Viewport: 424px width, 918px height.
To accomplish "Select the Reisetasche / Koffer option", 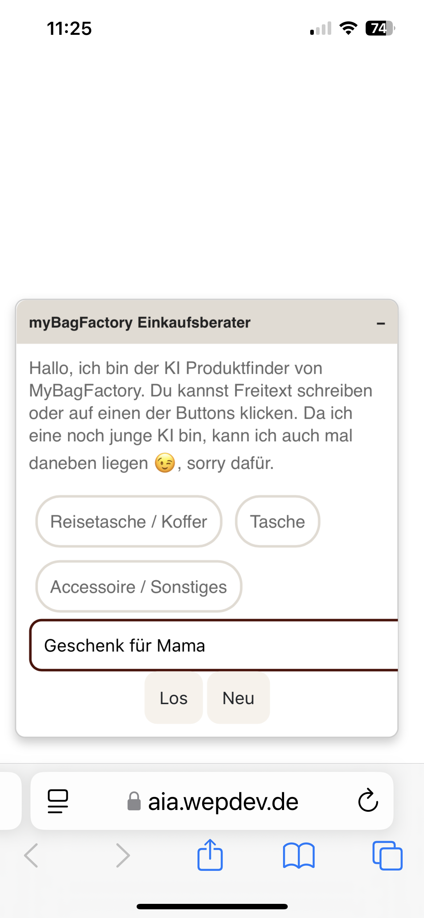I will pyautogui.click(x=129, y=521).
